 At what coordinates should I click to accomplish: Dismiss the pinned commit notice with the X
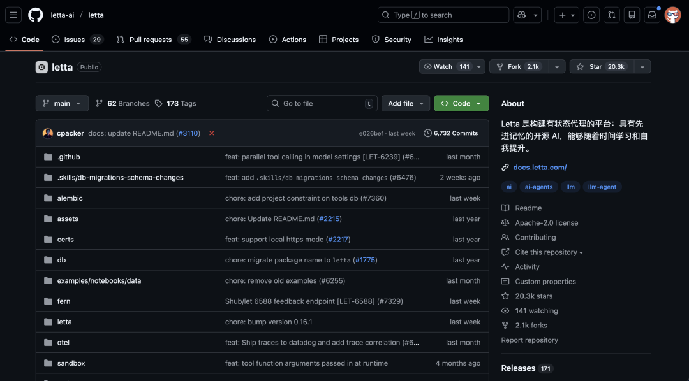[x=211, y=133]
